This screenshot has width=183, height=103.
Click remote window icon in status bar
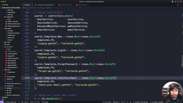pos(2,102)
